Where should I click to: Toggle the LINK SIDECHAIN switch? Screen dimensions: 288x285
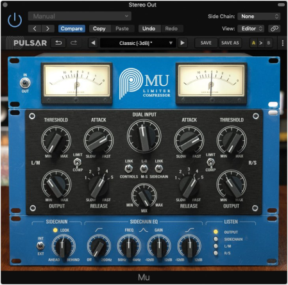159,168
